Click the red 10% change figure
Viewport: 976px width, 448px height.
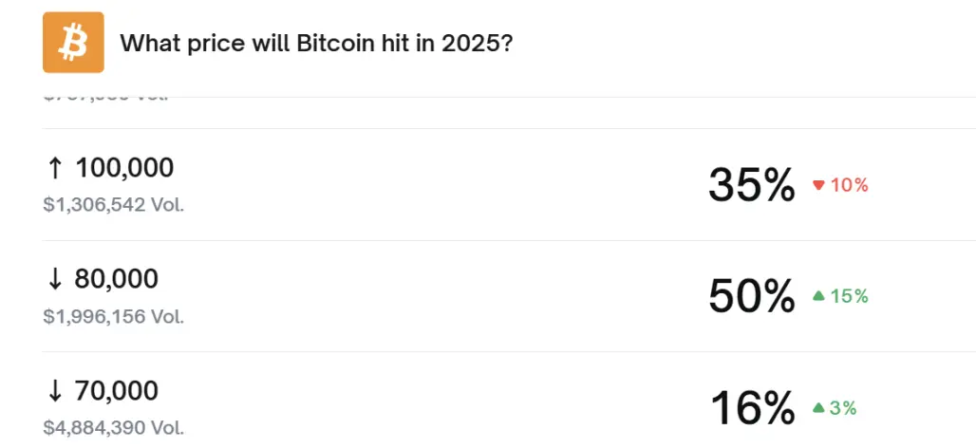(x=849, y=185)
